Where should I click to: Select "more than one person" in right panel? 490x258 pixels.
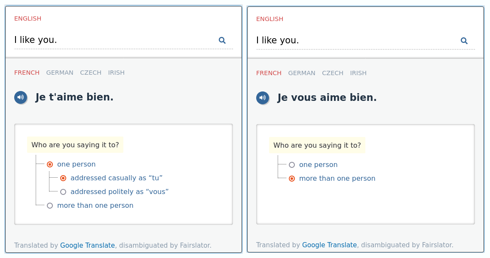292,179
